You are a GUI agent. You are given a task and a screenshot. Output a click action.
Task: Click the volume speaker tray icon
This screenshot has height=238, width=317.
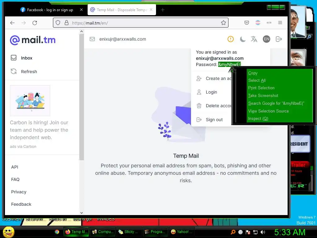[263, 232]
